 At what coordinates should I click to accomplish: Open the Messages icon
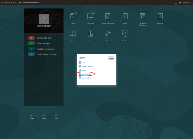(x=90, y=16)
